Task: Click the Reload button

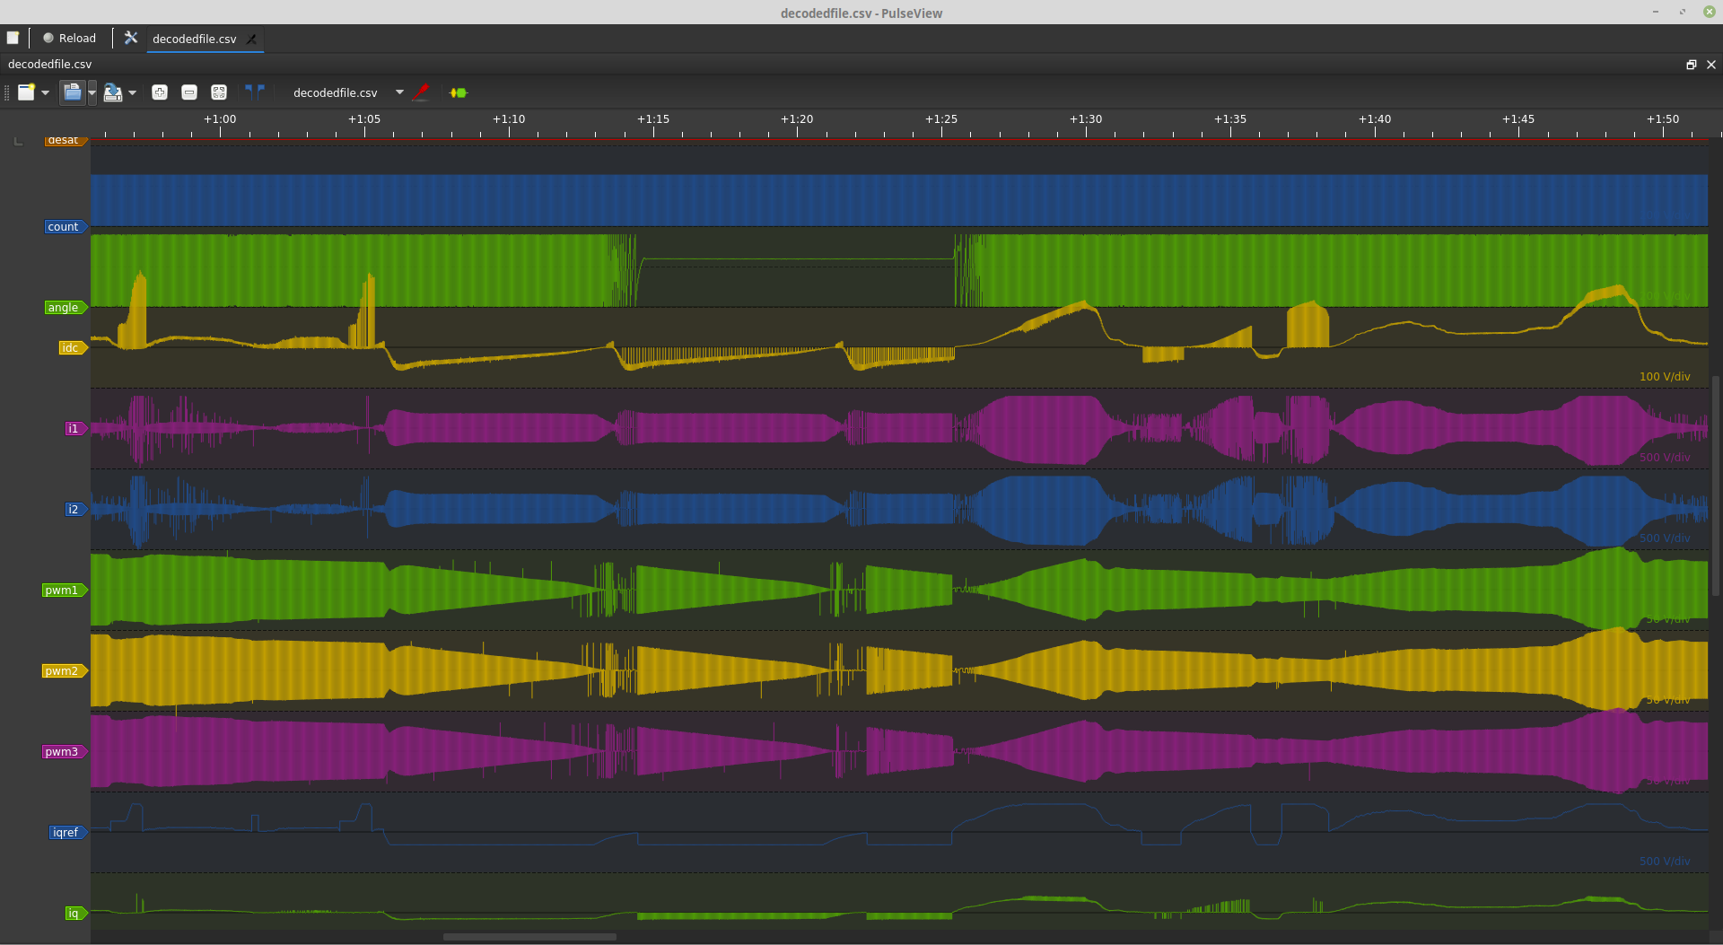Action: 69,39
